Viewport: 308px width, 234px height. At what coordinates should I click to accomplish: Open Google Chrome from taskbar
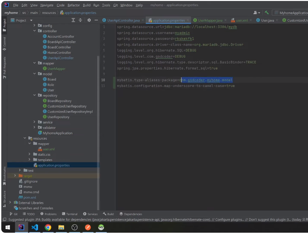point(48,228)
